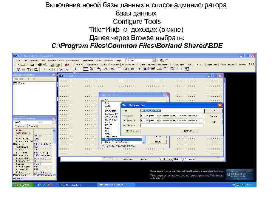
Task: Open the Tools menu
Action: click(x=98, y=60)
